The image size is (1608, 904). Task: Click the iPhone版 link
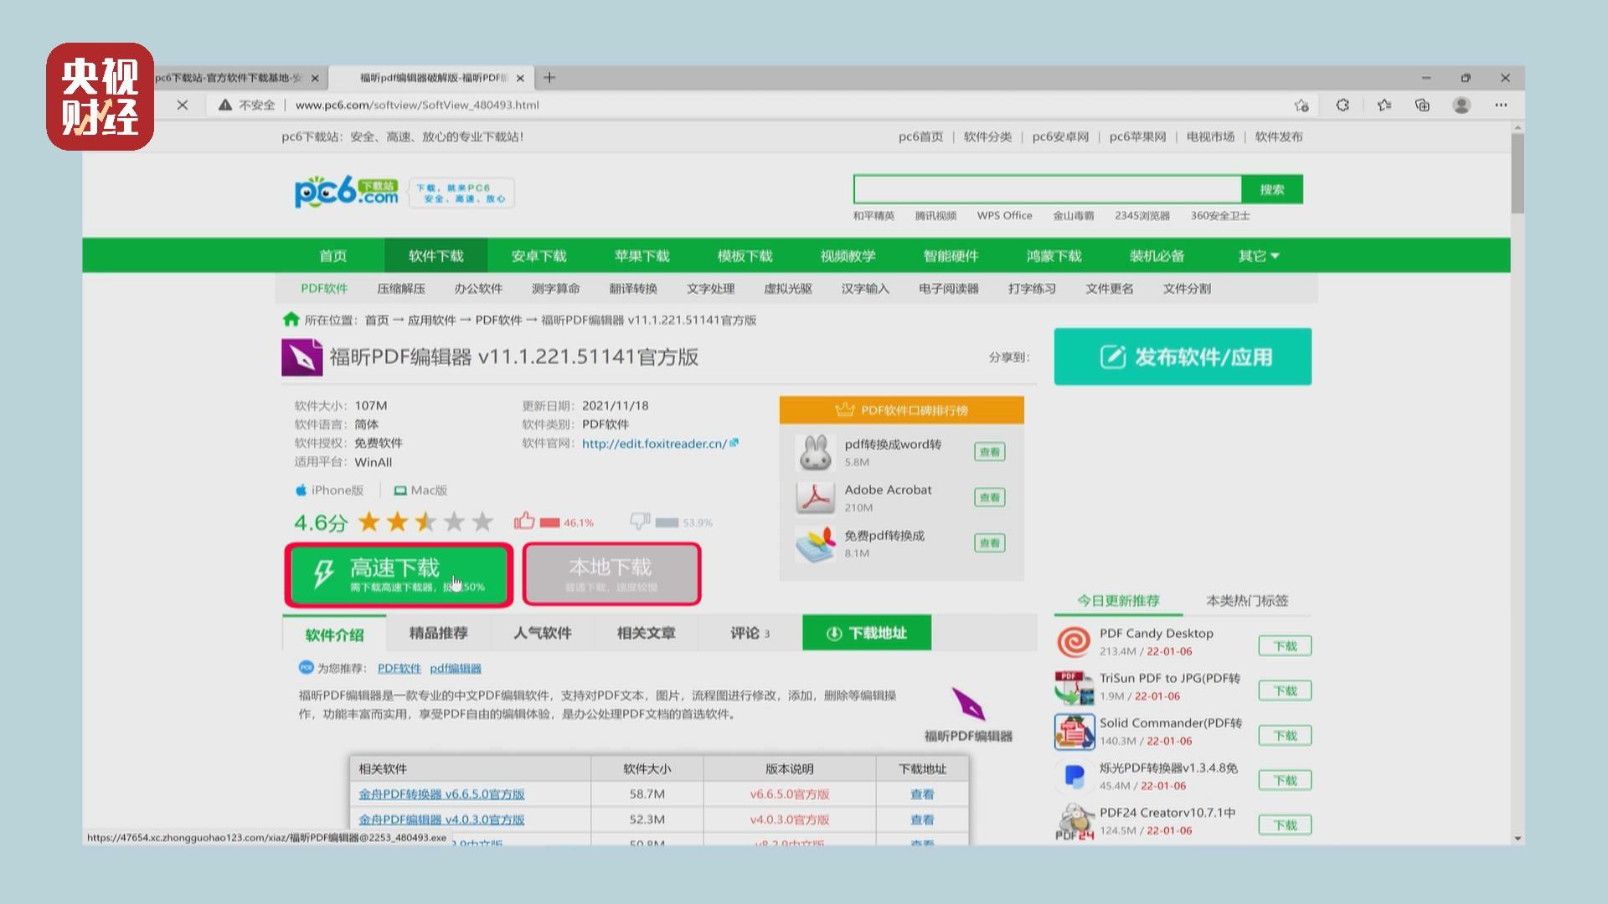pos(329,491)
